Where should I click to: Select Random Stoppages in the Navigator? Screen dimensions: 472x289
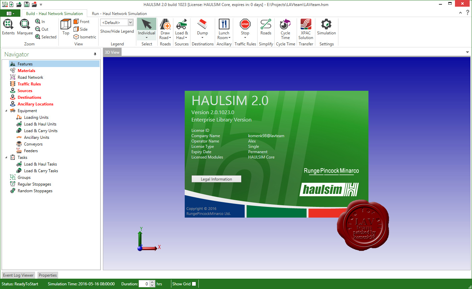35,191
